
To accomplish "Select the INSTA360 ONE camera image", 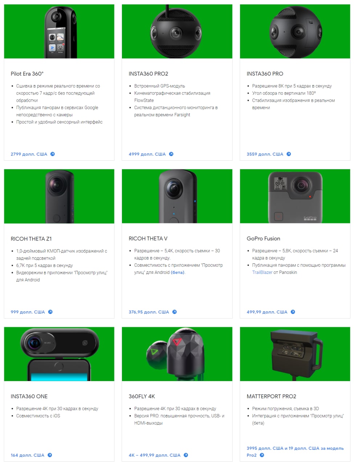I will pos(59,354).
